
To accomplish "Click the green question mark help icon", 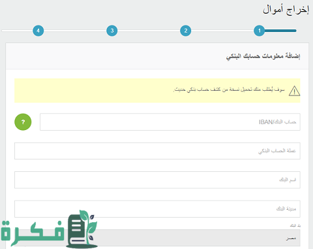I will 23,122.
